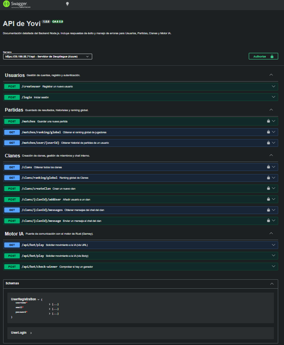Open the Partidas section header
This screenshot has width=284, height=345.
[14, 110]
